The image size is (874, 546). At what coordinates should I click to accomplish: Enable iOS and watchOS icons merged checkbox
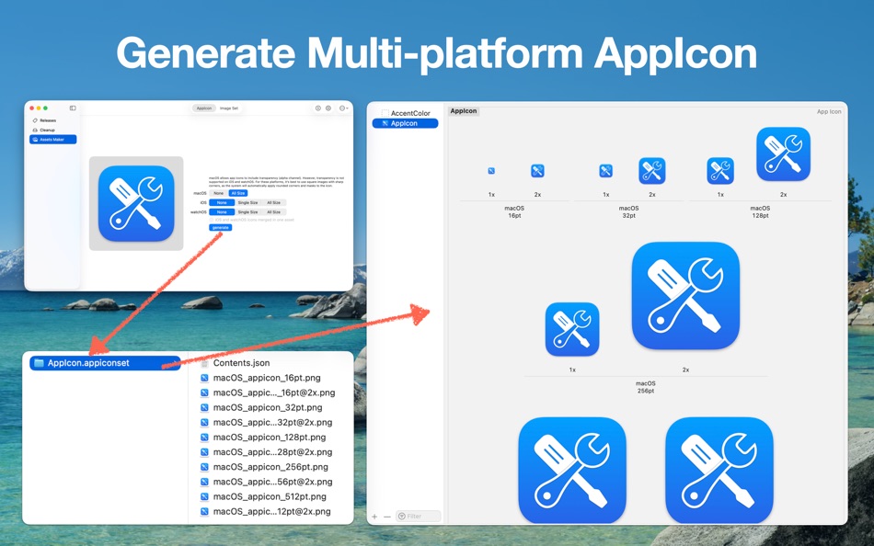[x=212, y=219]
